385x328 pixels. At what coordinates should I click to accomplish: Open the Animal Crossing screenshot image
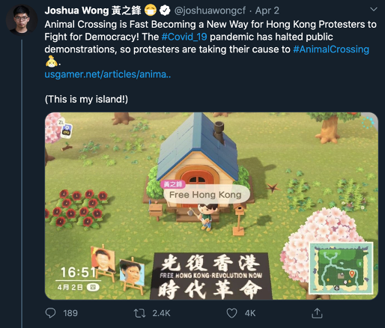[x=211, y=206]
